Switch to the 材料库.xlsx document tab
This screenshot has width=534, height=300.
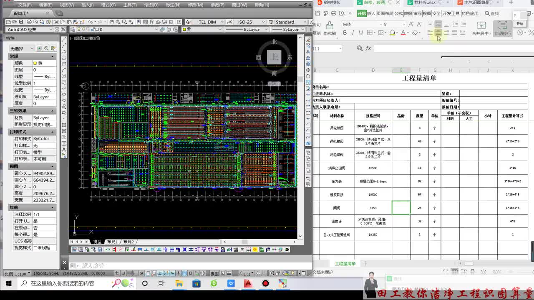point(425,2)
